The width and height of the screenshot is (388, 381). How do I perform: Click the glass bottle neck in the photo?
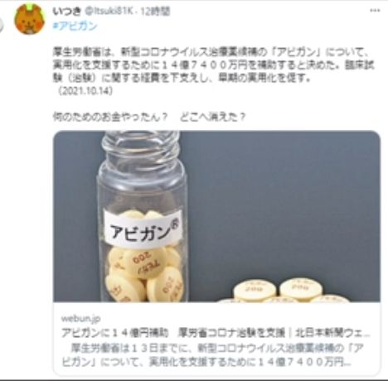tap(141, 147)
